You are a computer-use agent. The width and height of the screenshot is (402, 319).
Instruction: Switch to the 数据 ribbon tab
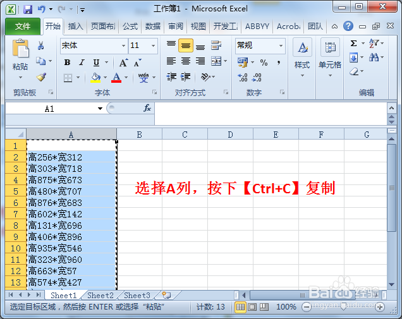coord(153,26)
